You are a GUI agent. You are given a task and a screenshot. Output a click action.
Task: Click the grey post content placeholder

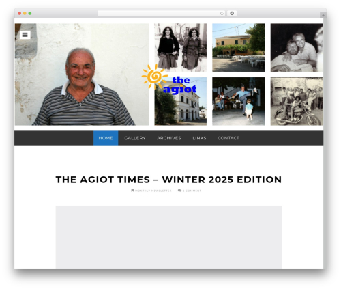coord(169,237)
